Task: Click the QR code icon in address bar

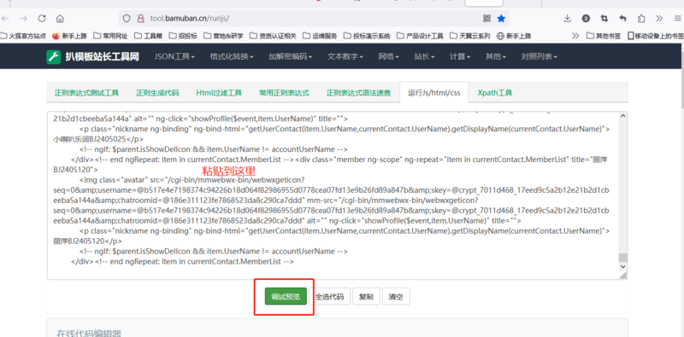Action: 487,18
